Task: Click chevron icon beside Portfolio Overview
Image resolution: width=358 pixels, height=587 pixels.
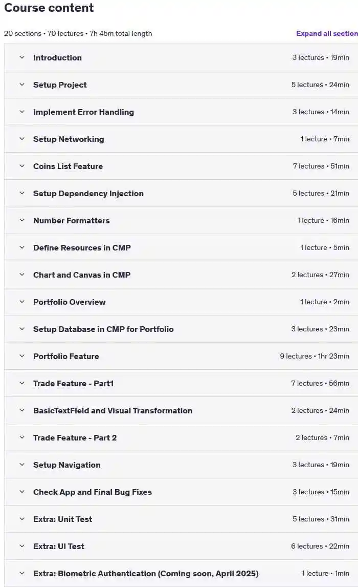Action: (x=22, y=302)
